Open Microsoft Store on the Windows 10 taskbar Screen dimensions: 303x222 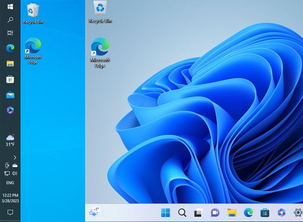[10, 79]
